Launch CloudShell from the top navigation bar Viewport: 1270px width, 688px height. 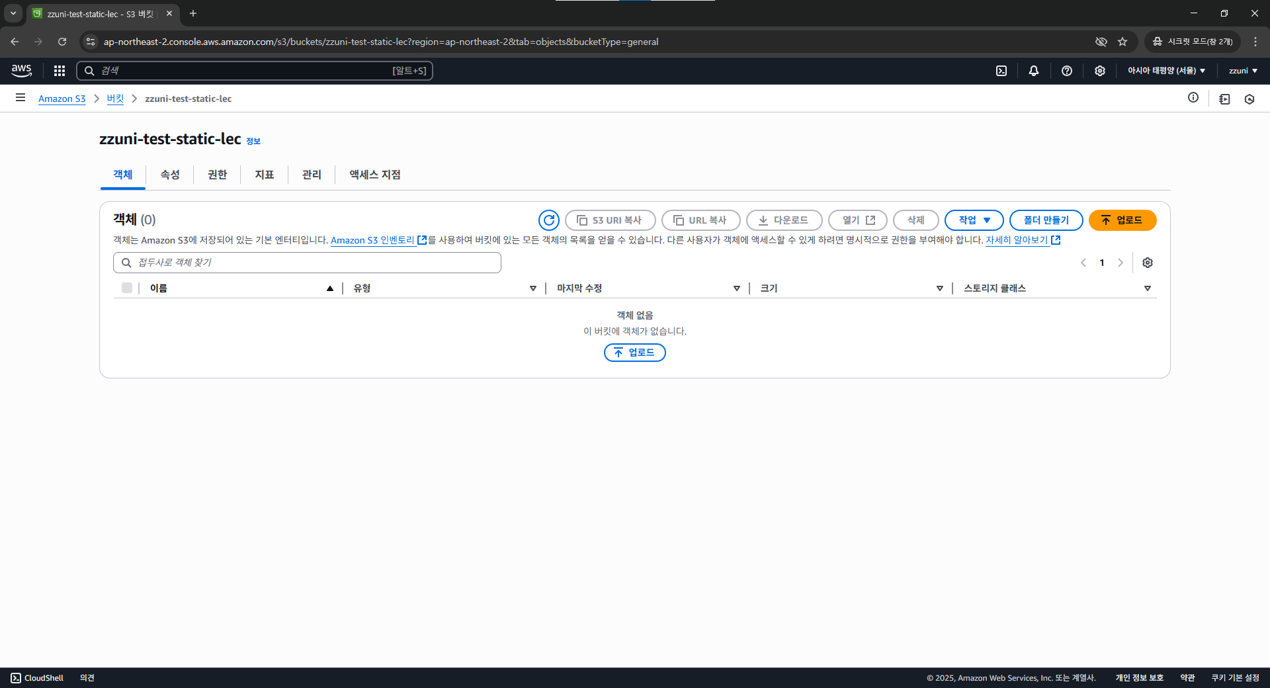point(1001,71)
